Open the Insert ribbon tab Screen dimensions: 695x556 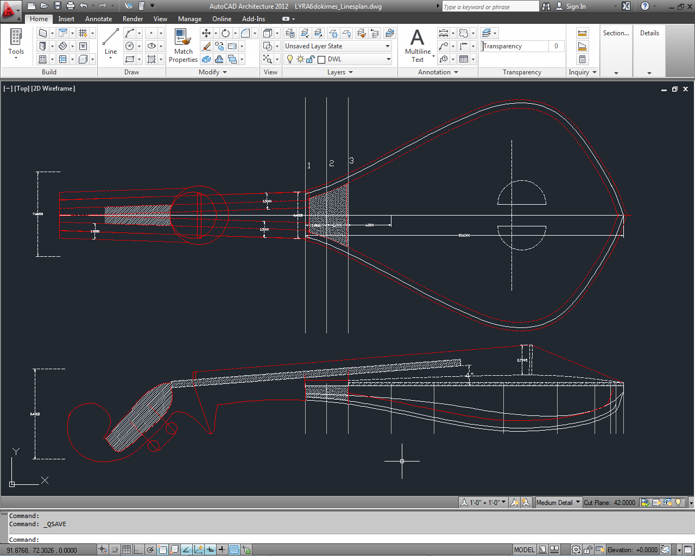(x=66, y=19)
